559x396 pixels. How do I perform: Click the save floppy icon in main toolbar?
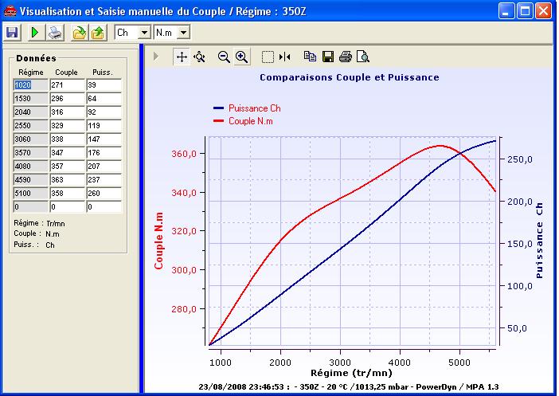(12, 33)
